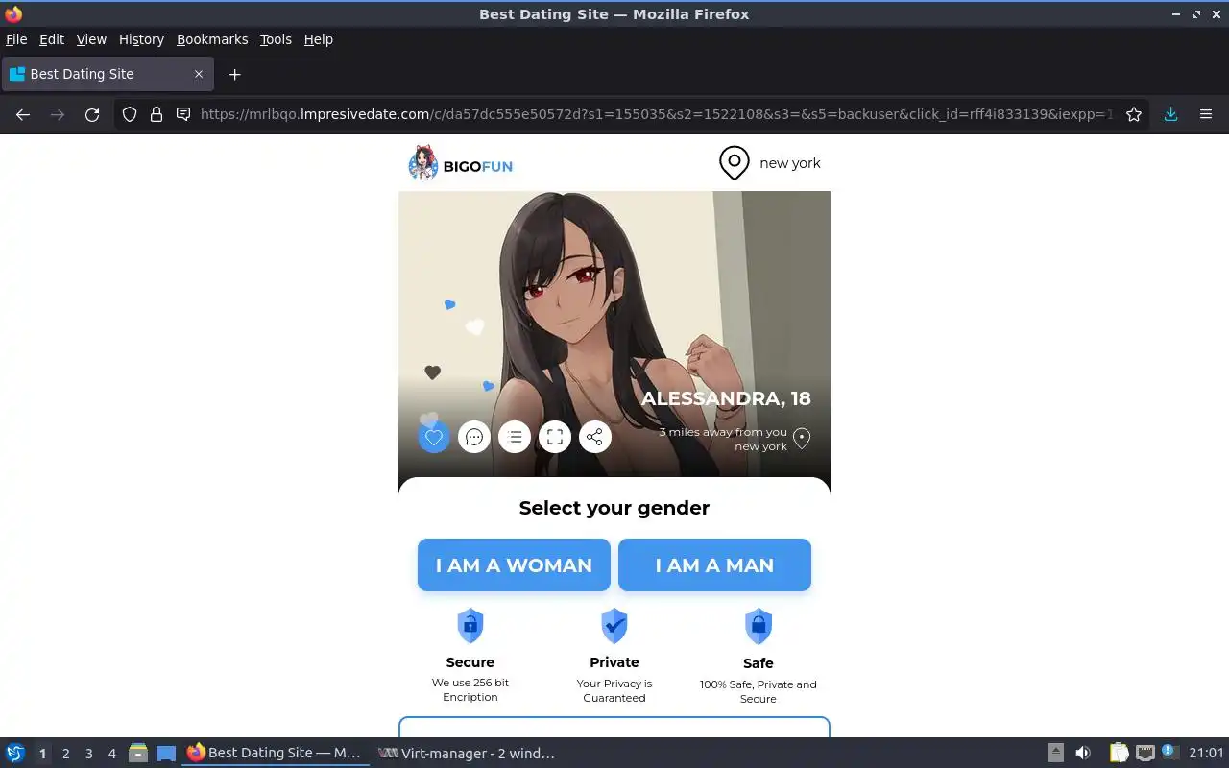Screen dimensions: 1229x768
Task: Open the File menu
Action: [x=16, y=39]
